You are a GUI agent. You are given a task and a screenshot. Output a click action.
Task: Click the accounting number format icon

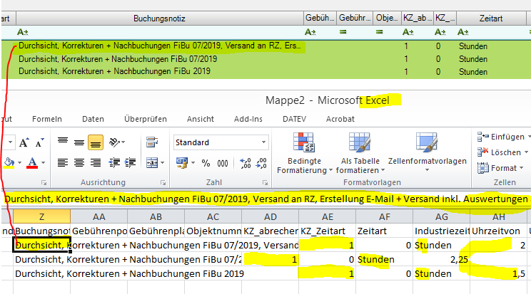click(182, 163)
